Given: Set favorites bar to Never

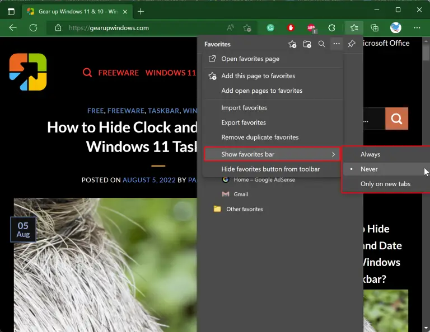Looking at the screenshot, I should 386,169.
